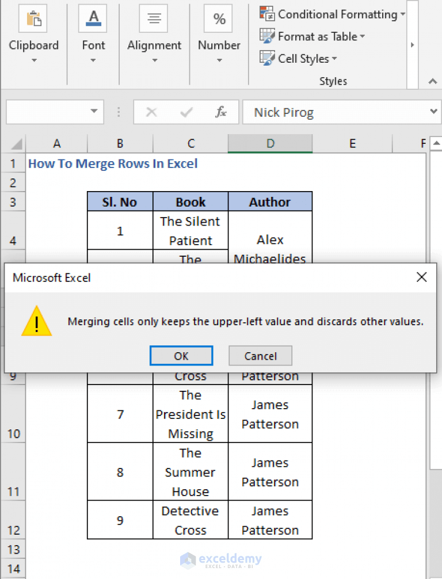
Task: Click the serial number 7 cell
Action: [120, 414]
